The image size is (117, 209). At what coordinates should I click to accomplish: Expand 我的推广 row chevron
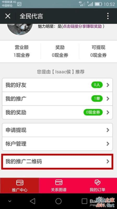108,99
